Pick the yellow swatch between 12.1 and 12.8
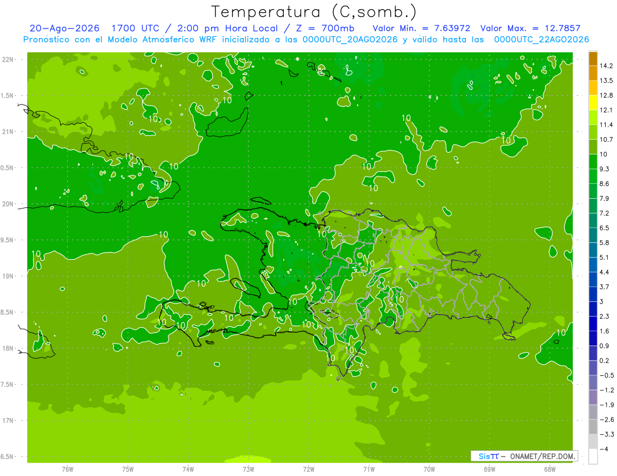This screenshot has width=617, height=476. coord(593,103)
